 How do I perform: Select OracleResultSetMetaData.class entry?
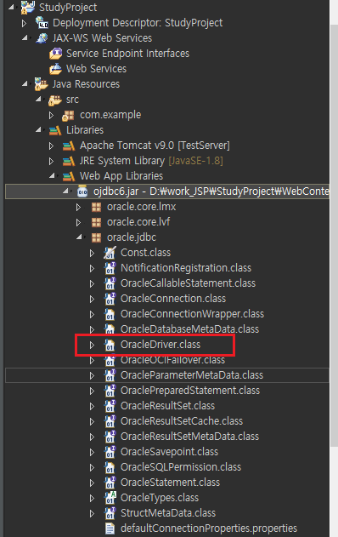189,437
